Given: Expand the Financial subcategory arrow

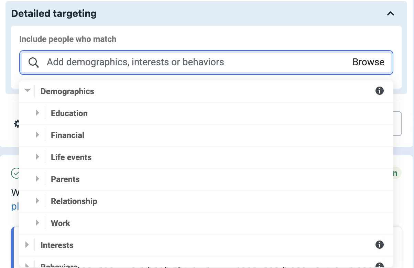Looking at the screenshot, I should click(x=37, y=135).
